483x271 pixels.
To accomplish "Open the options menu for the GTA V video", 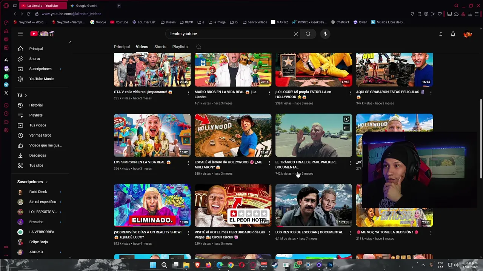I will 189,92.
